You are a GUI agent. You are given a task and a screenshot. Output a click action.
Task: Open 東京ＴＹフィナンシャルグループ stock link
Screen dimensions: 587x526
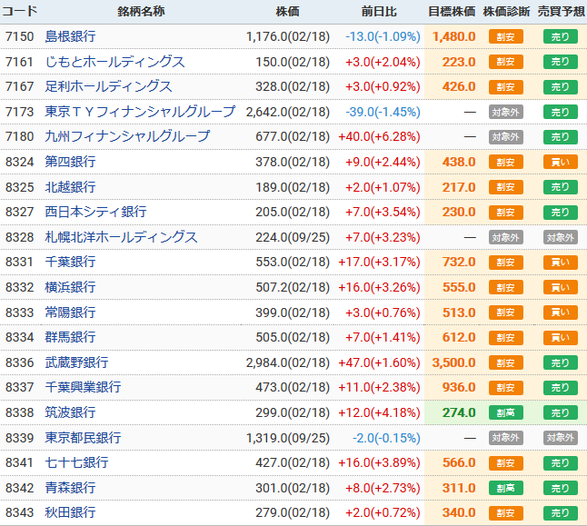tap(140, 112)
